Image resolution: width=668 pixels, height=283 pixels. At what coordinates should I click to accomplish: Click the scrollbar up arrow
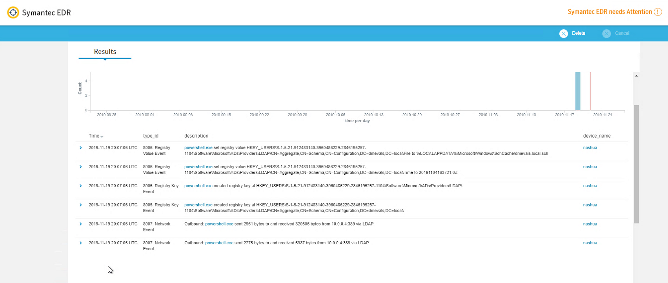(x=636, y=75)
